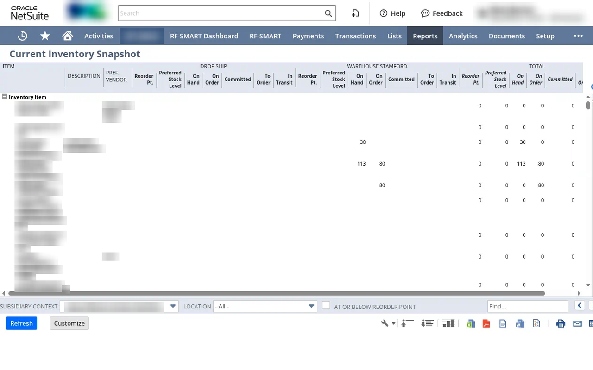Email the report with envelope icon

tap(577, 324)
